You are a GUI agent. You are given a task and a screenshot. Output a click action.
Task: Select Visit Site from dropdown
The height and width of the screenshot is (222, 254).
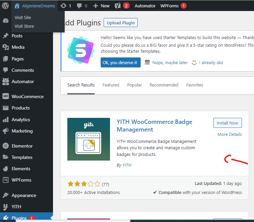[x=23, y=17]
